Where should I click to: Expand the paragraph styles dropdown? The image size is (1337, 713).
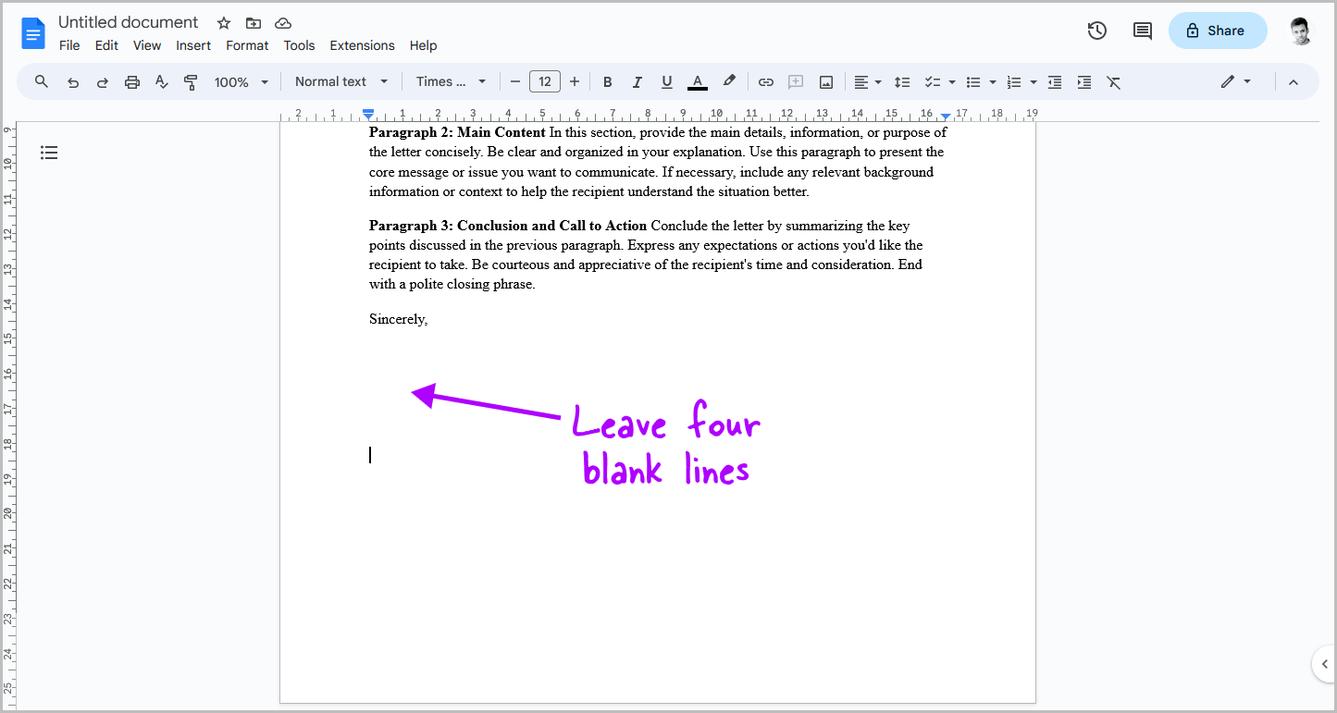pyautogui.click(x=338, y=81)
